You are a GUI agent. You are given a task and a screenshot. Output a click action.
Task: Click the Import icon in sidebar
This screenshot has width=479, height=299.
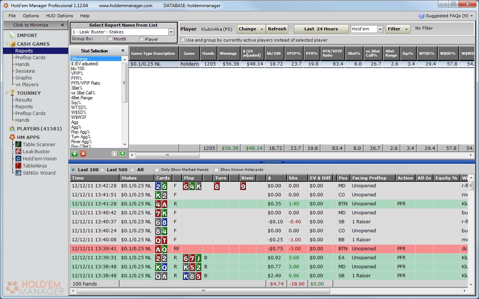point(12,35)
